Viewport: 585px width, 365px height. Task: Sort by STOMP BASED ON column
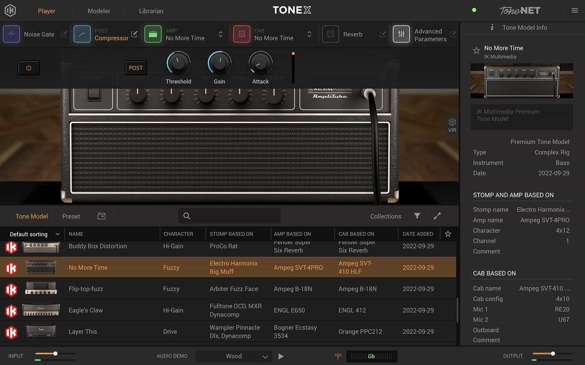231,234
